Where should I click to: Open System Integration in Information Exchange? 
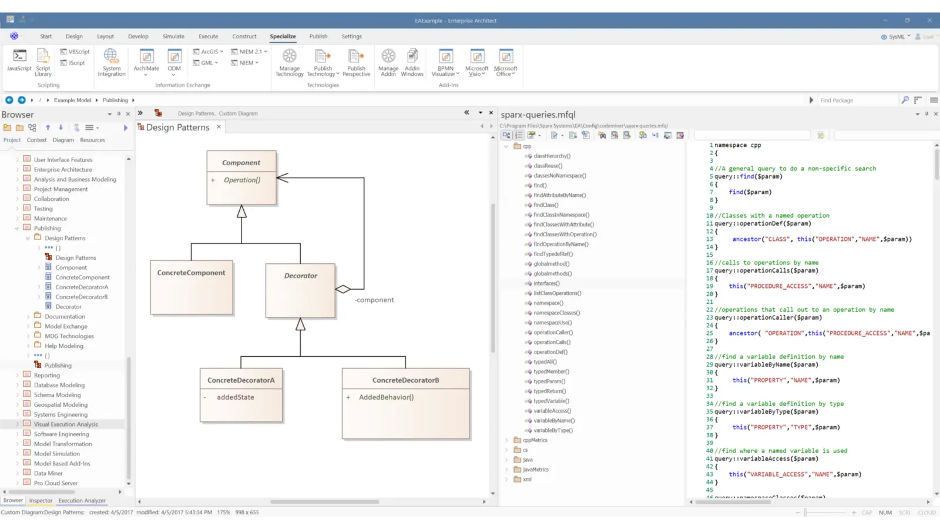click(111, 62)
